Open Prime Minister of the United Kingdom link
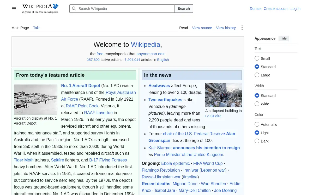Image resolution: width=313 pixels, height=195 pixels. coord(189,154)
